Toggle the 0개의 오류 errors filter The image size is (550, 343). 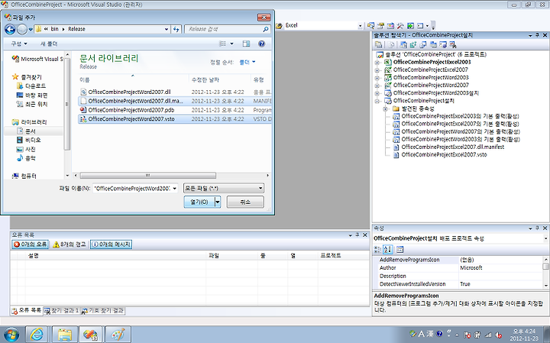[x=30, y=244]
